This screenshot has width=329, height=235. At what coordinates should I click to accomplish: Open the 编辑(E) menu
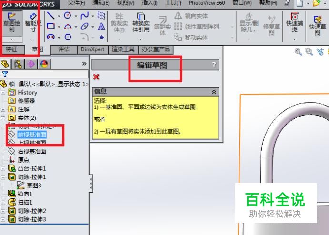101,3
